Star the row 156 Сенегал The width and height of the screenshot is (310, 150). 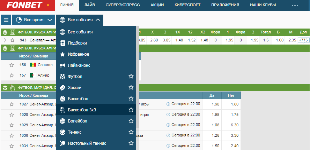pyautogui.click(x=12, y=65)
